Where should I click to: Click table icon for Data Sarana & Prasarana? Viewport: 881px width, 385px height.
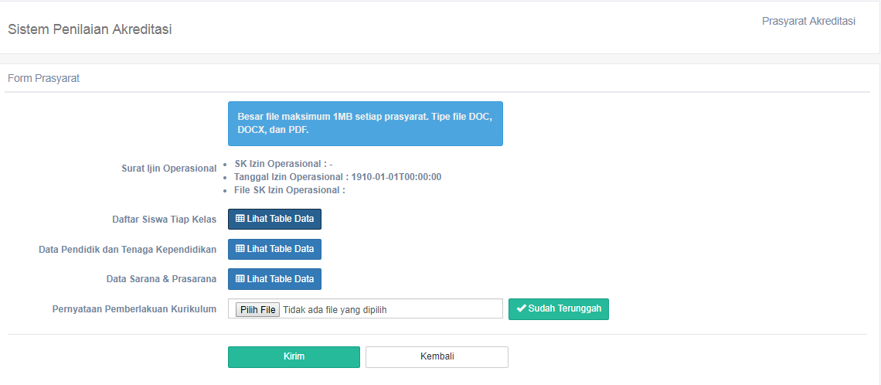pos(240,279)
